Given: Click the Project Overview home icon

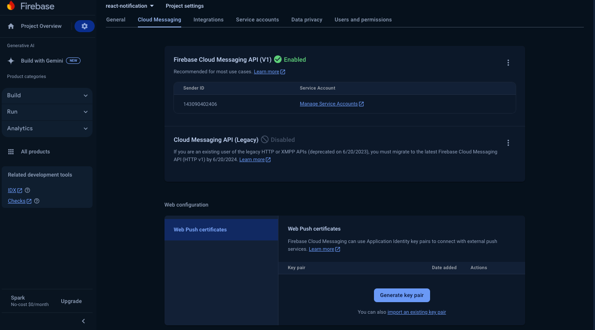Looking at the screenshot, I should click(11, 26).
